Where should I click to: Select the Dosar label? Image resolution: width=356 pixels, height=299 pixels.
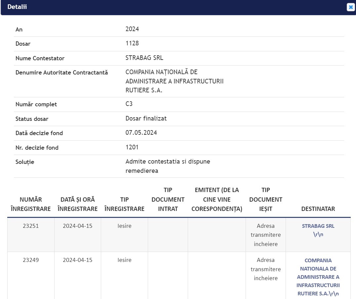point(23,44)
